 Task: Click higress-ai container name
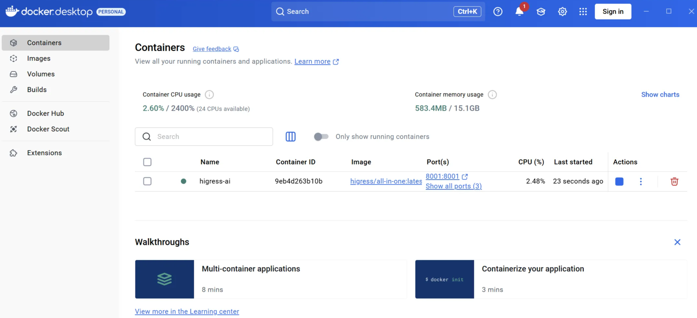(215, 181)
